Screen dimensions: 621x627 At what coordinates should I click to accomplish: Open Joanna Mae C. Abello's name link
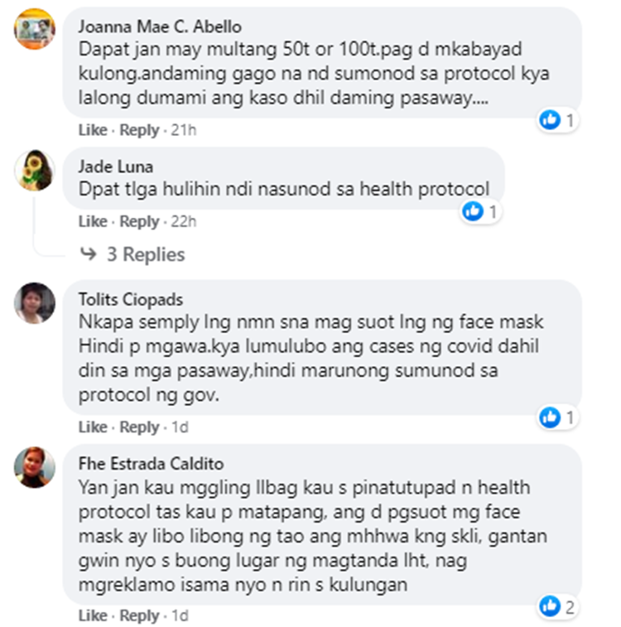click(160, 27)
